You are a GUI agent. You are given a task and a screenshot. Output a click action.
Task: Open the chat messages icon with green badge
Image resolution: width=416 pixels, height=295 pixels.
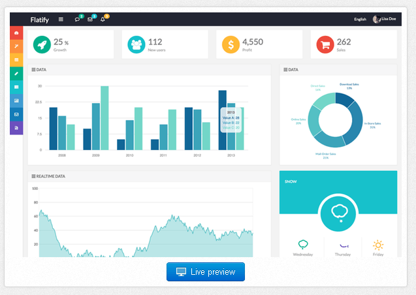pyautogui.click(x=77, y=20)
